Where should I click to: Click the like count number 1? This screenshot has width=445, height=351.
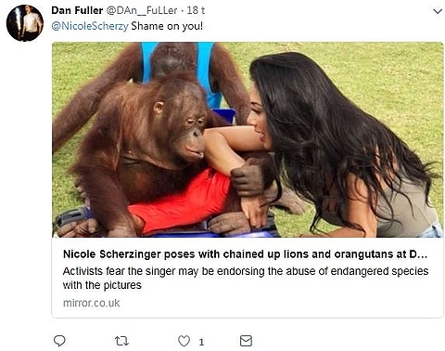tap(201, 342)
